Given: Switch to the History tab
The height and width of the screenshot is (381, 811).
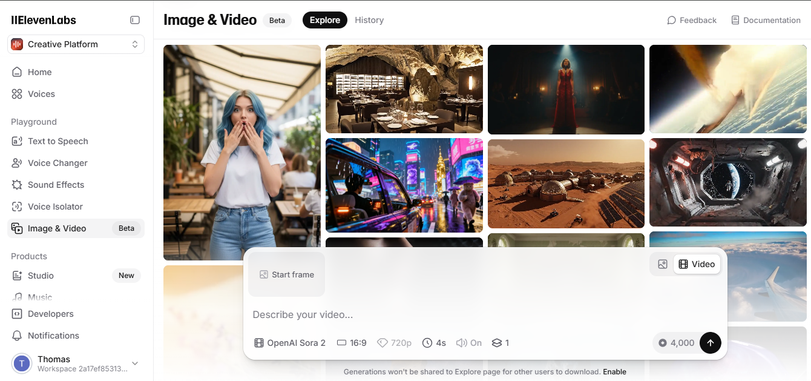Looking at the screenshot, I should pyautogui.click(x=369, y=20).
